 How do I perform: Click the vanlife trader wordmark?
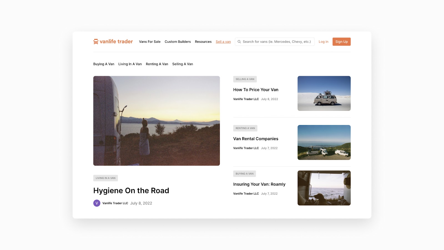tap(116, 41)
